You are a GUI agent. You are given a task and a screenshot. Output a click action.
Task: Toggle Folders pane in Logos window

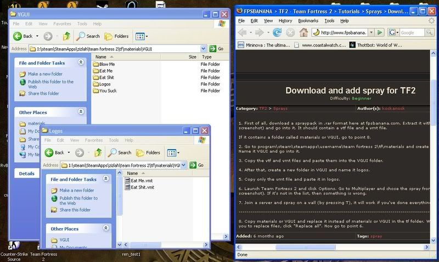pyautogui.click(x=148, y=152)
